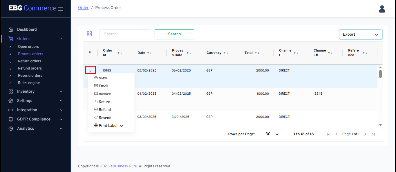Open the Export dropdown
The width and height of the screenshot is (396, 172).
pos(361,34)
